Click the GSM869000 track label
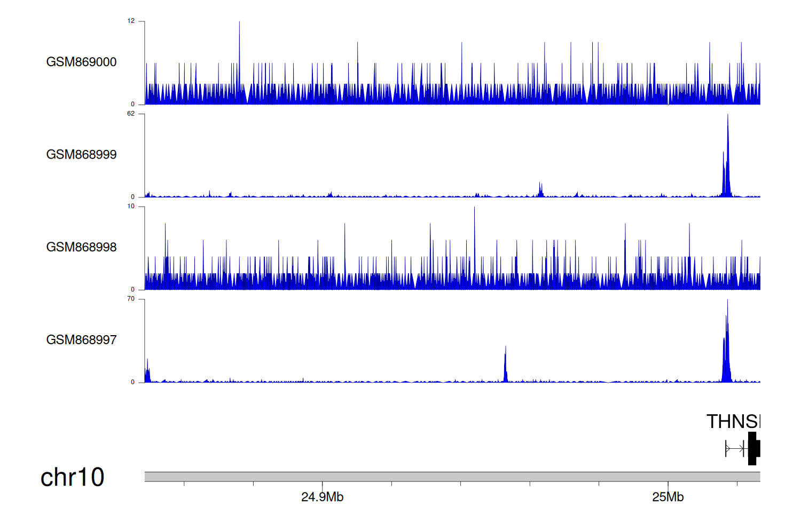801x523 pixels. pos(81,62)
